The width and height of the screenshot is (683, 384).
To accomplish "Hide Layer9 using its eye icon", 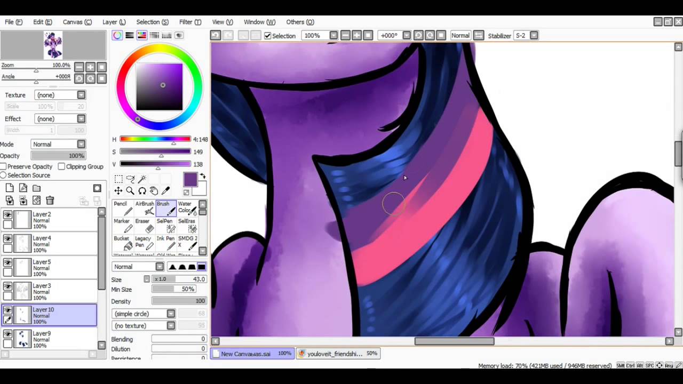I will coord(7,334).
